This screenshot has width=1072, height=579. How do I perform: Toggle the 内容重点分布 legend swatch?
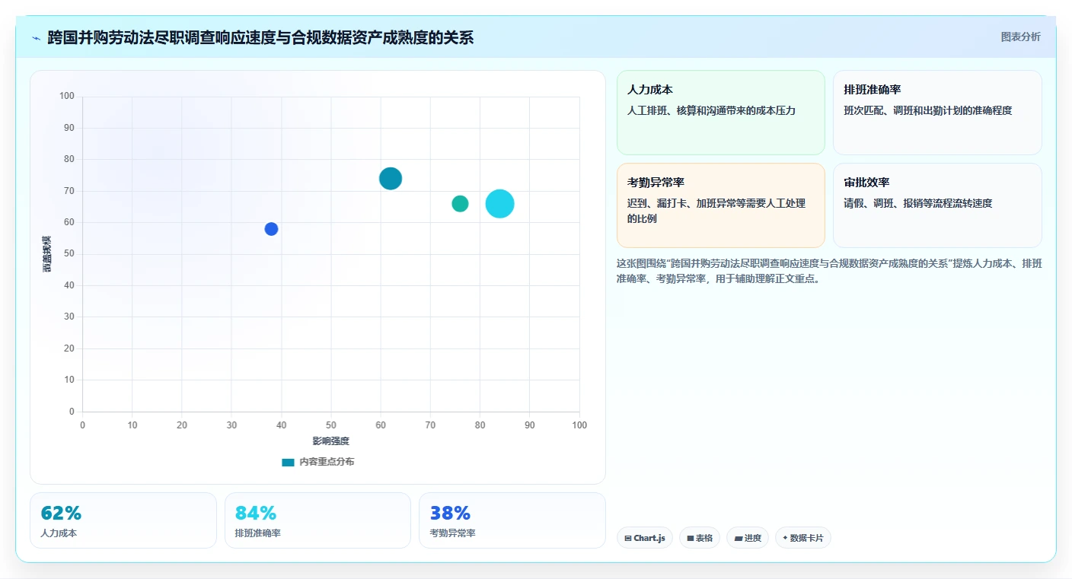[288, 463]
